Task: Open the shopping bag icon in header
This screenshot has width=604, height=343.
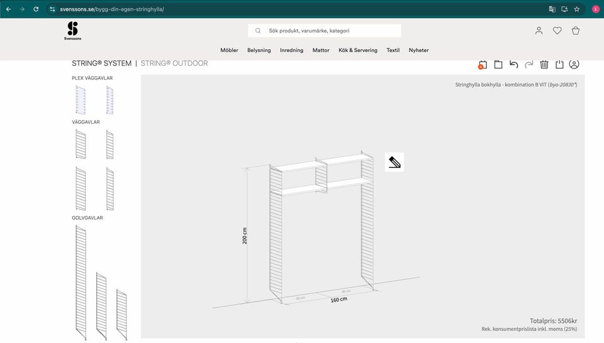Action: point(575,30)
